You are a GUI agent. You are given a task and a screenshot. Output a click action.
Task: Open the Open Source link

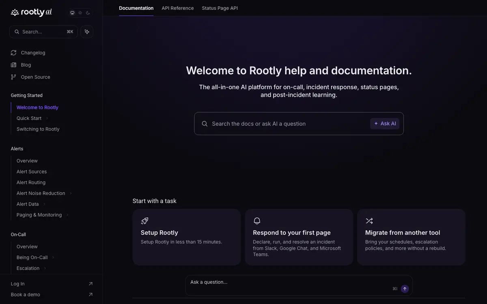36,77
